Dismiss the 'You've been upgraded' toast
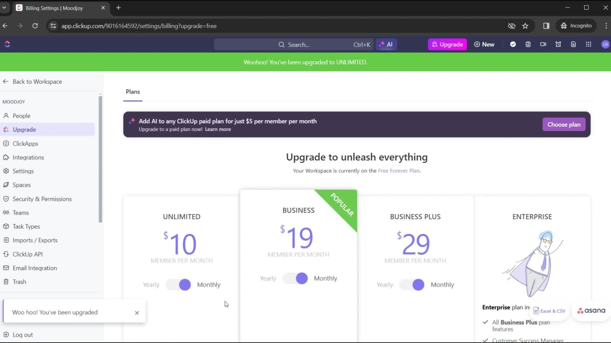Screen dimensions: 611x343 click(137, 313)
